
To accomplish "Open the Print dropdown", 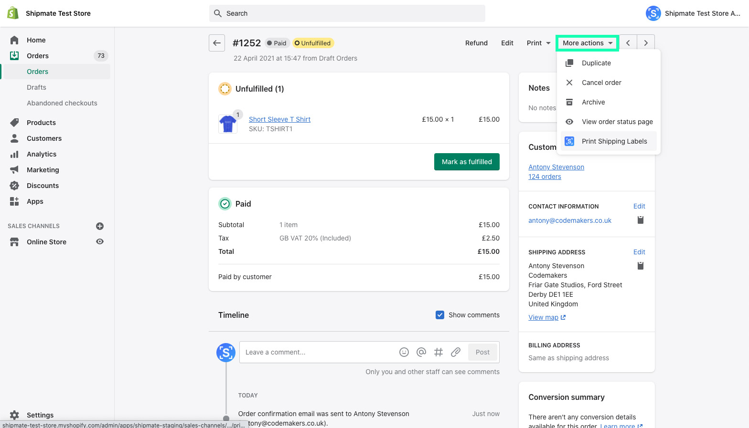I will click(538, 43).
